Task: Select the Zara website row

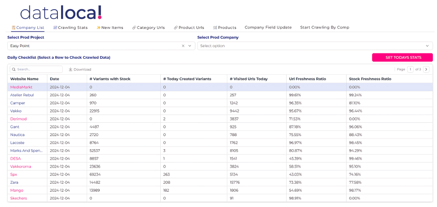Action: pyautogui.click(x=14, y=183)
